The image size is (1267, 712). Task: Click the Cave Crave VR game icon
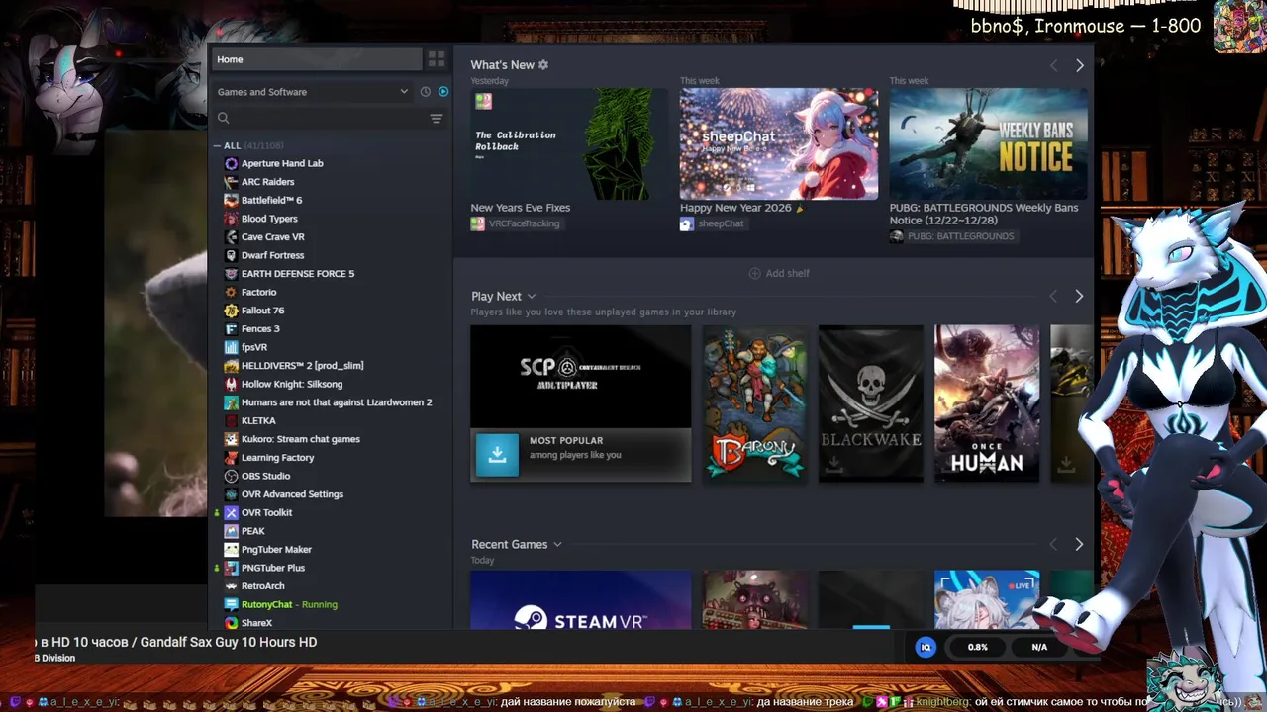(x=231, y=237)
